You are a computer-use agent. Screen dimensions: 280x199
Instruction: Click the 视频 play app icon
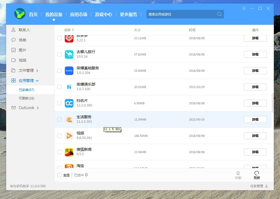click(69, 136)
